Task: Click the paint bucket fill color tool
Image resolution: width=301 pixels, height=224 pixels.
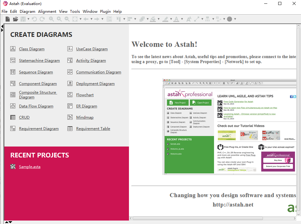Action: 152,19
